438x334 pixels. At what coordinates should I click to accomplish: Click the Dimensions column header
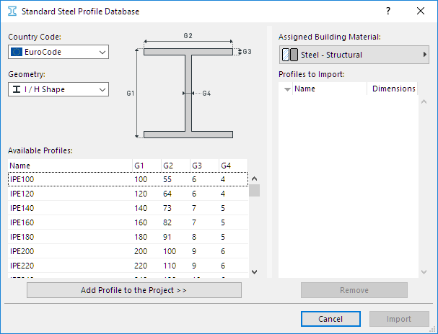[393, 89]
